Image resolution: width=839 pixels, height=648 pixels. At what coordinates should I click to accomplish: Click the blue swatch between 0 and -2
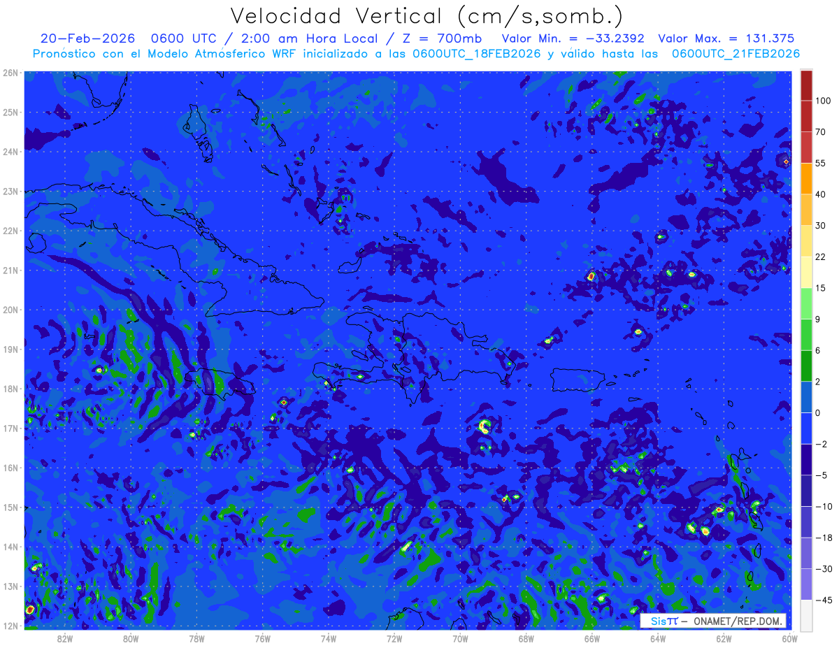pos(806,428)
